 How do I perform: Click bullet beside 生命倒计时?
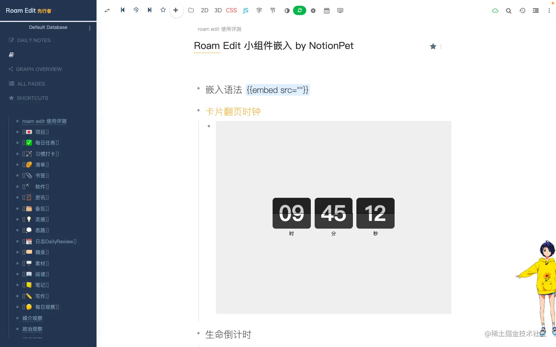click(x=198, y=333)
